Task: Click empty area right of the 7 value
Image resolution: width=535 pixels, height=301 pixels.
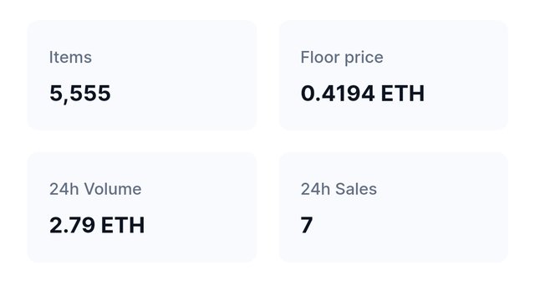Action: [x=410, y=225]
